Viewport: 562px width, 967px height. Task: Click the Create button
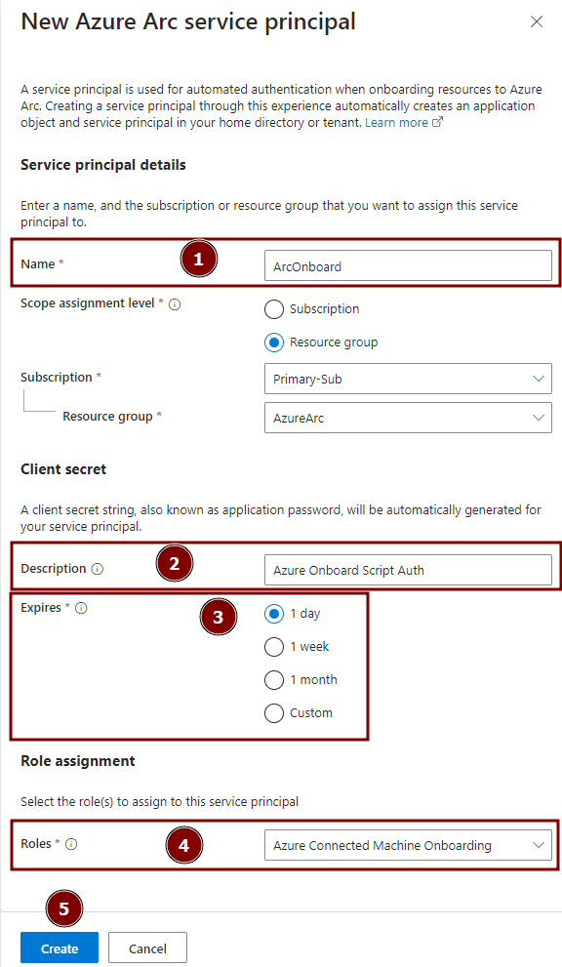click(59, 947)
